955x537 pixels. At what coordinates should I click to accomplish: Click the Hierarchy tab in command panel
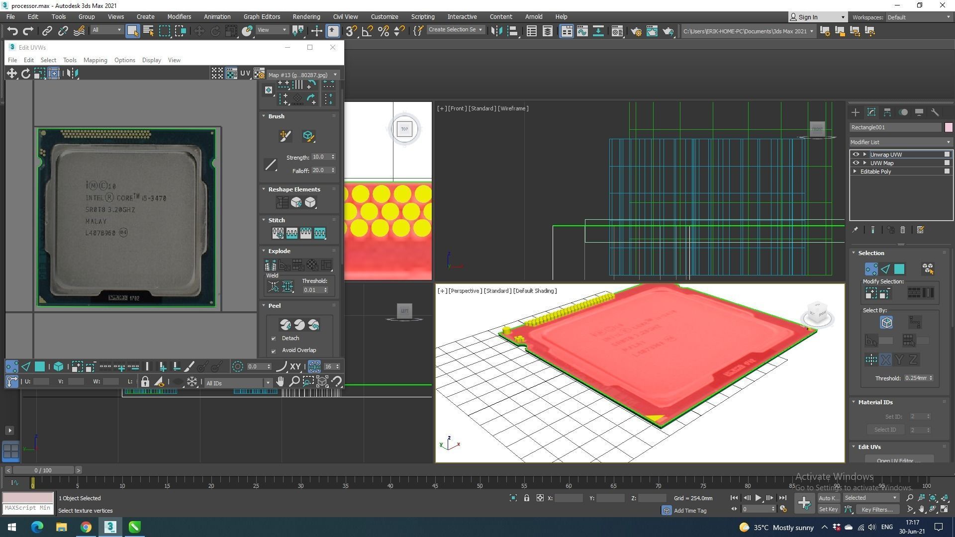887,112
